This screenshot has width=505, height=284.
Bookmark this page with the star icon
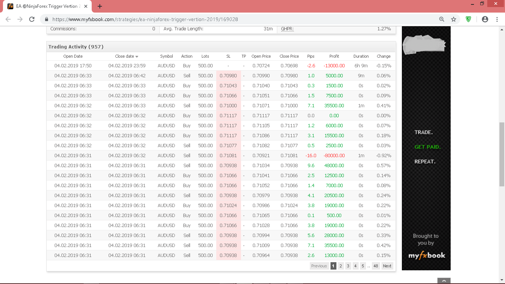pos(454,19)
